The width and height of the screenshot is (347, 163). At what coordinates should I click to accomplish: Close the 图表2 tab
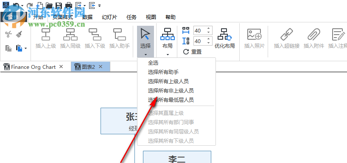click(x=101, y=67)
